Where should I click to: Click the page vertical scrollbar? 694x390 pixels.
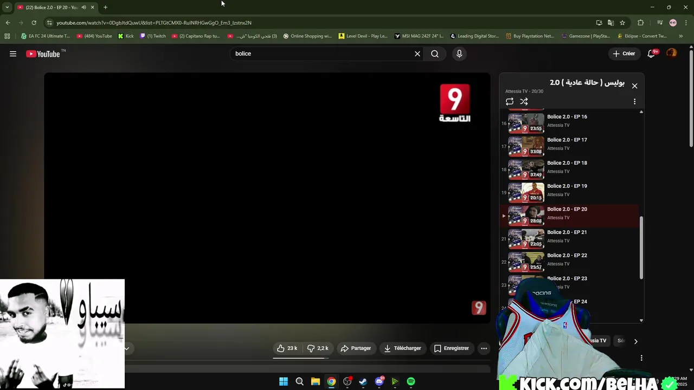coord(691,97)
